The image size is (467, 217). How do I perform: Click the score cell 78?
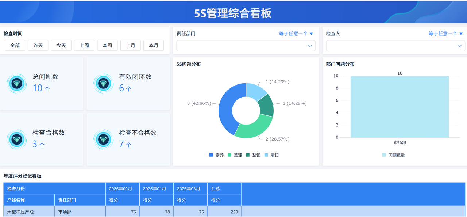tap(156, 212)
